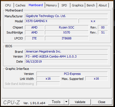Click the Mainboard tab

point(36,5)
